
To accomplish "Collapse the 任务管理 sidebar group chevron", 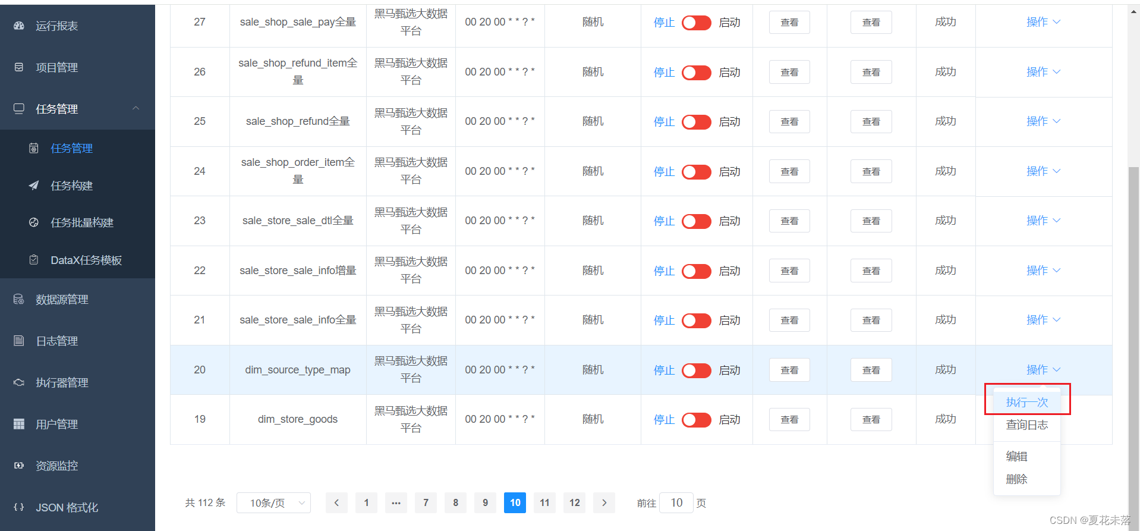I will [x=136, y=108].
